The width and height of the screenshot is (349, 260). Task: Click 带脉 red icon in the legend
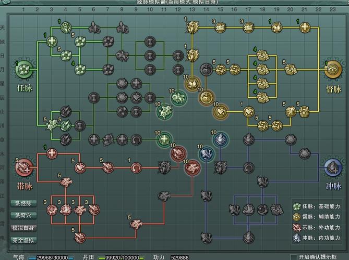coord(298,227)
